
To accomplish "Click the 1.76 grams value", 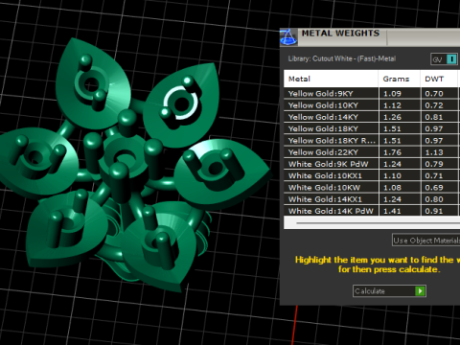I will pyautogui.click(x=392, y=152).
